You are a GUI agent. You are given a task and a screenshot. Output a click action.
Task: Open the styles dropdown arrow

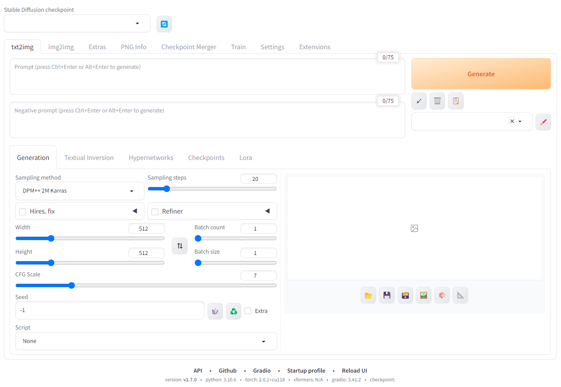click(x=520, y=122)
